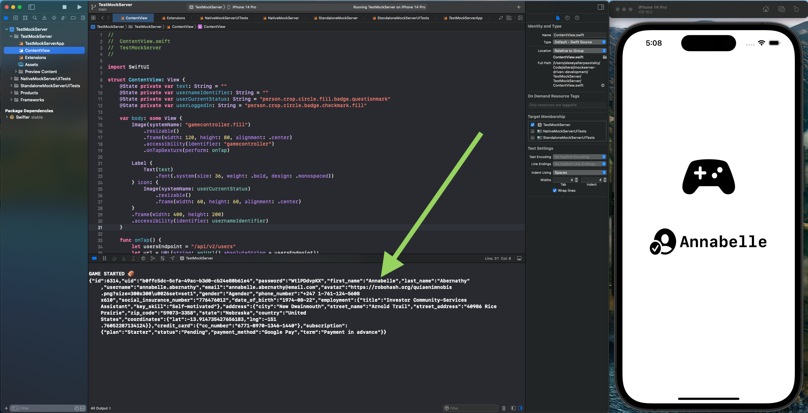Pause program execution in debug bar
The width and height of the screenshot is (808, 413).
pos(104,258)
